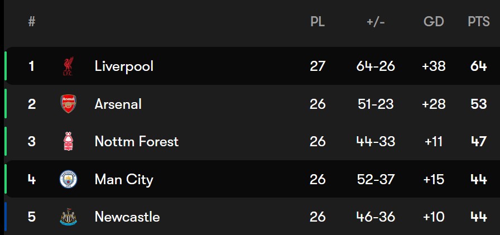This screenshot has height=235, width=500.
Task: Click the blue position marker beside Newcastle
Action: 6,217
